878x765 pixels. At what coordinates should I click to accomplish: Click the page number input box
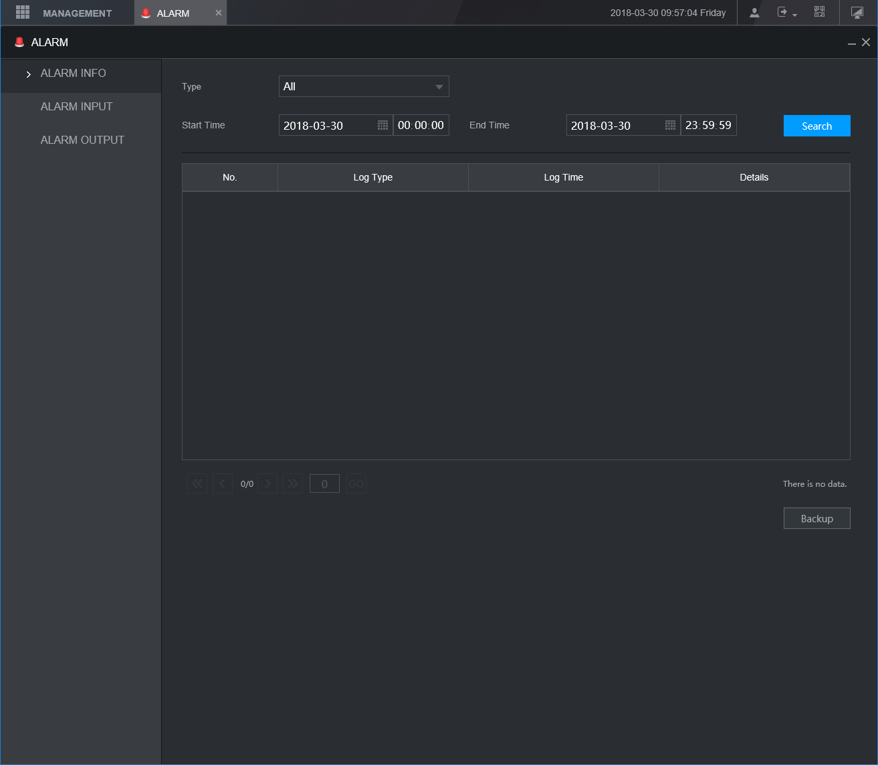click(324, 484)
